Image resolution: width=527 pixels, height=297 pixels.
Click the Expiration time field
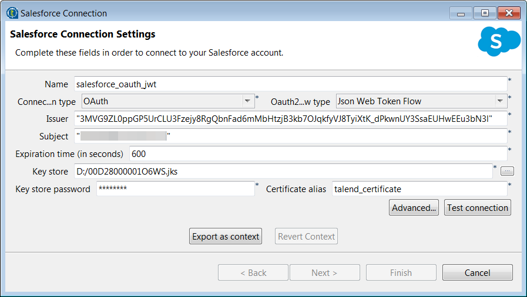click(x=317, y=154)
